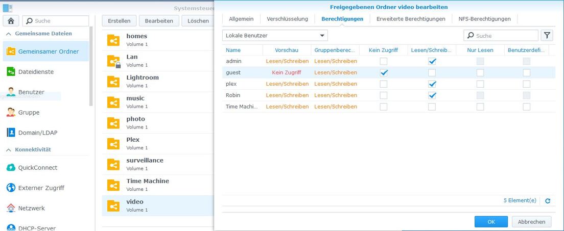Click the DHCP-Server icon
This screenshot has height=231, width=564.
point(11,228)
